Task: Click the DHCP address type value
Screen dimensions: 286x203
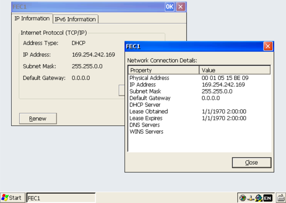Action: [x=78, y=43]
